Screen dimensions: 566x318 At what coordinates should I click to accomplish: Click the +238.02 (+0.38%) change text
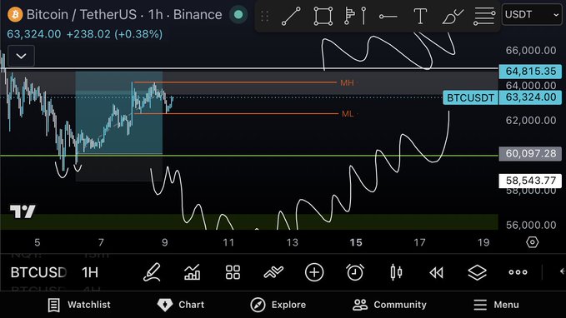click(x=114, y=34)
